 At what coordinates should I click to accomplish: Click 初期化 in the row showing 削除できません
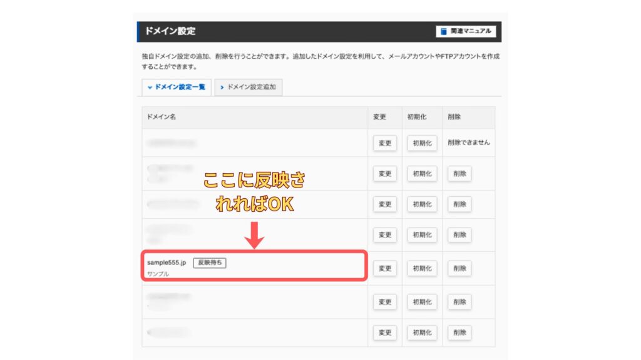(421, 142)
